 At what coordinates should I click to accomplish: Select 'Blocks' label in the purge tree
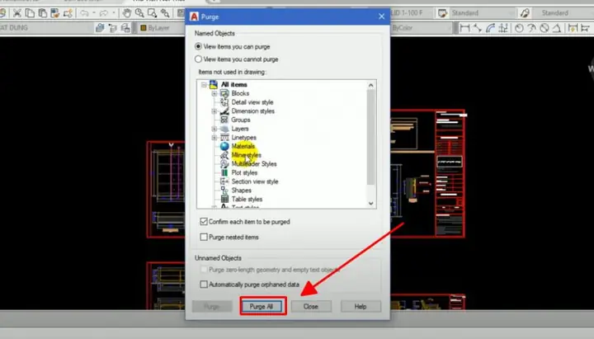point(240,93)
